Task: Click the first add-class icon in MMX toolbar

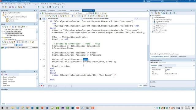Action: (x=3, y=27)
